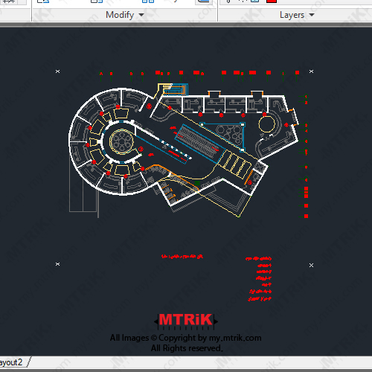372x372 pixels.
Task: Select the red drawing title text
Action: [182, 256]
